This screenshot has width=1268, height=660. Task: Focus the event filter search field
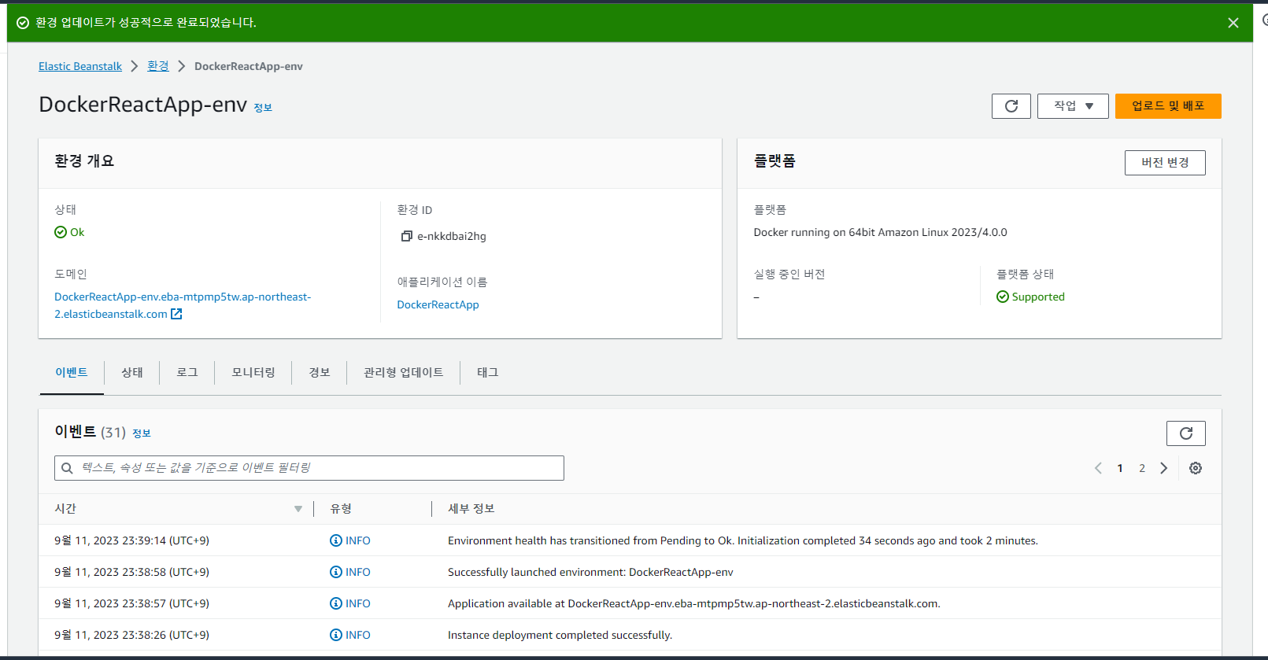(x=309, y=468)
